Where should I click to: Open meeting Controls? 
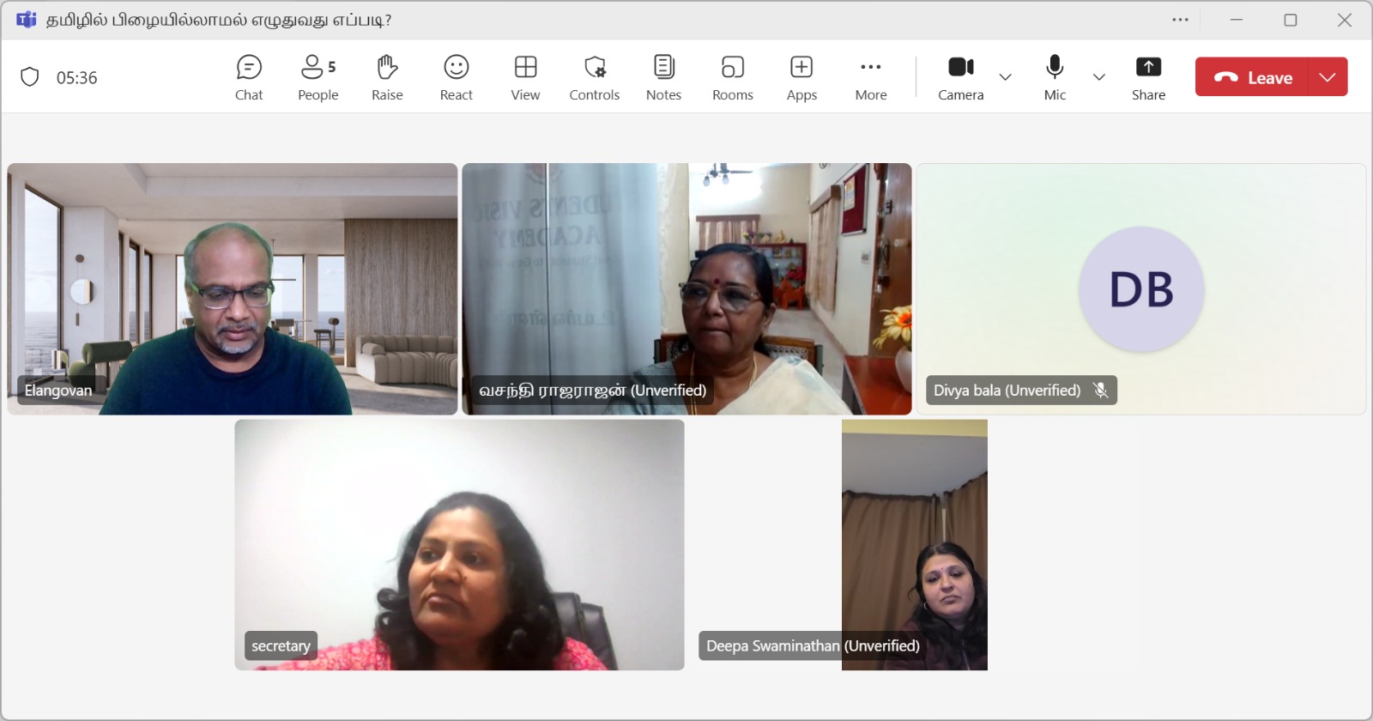(x=594, y=77)
